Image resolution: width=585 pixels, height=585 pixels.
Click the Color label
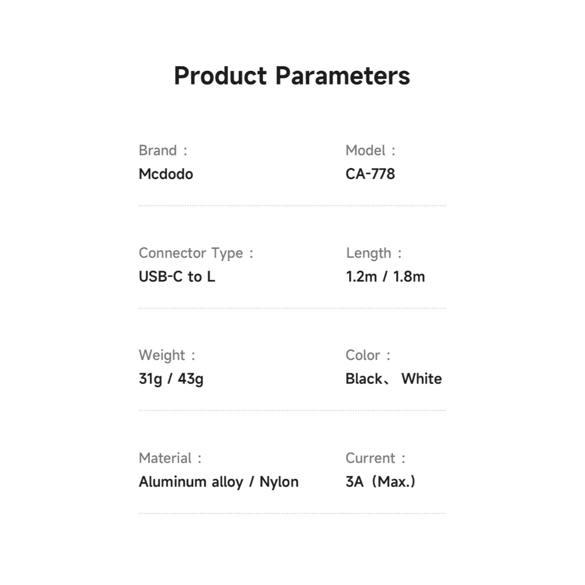point(363,355)
